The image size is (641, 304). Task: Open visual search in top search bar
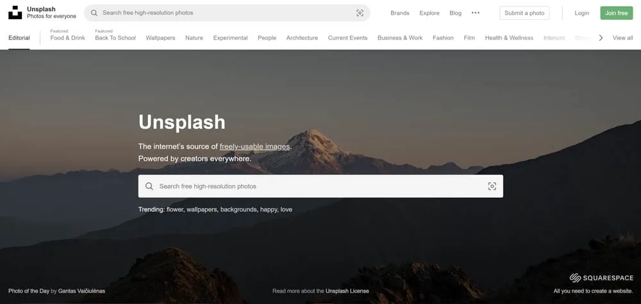pyautogui.click(x=360, y=13)
